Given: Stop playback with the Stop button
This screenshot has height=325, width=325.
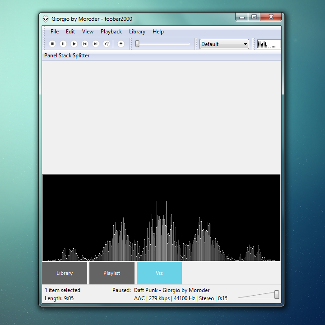Looking at the screenshot, I should click(52, 44).
